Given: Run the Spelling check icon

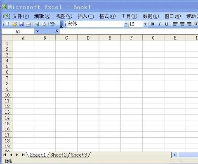Looking at the screenshot, I should click(52, 24).
